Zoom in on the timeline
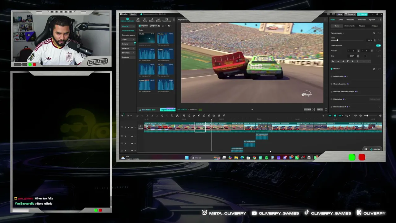Viewport: 396px width, 223px height. click(x=380, y=116)
